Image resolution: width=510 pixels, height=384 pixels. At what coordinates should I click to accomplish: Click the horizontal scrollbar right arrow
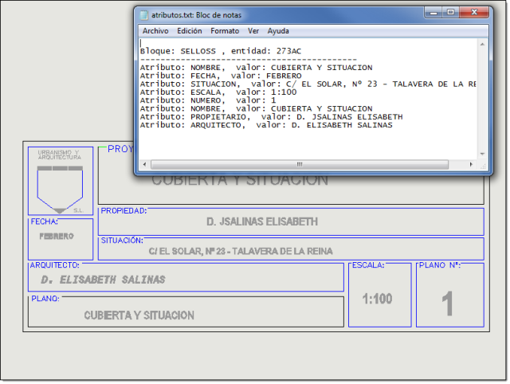(x=471, y=165)
